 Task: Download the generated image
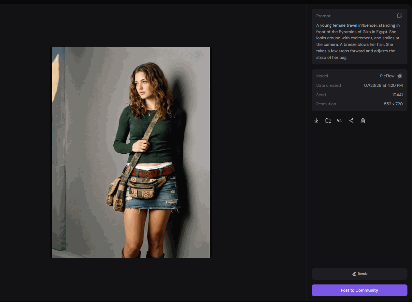coord(316,121)
